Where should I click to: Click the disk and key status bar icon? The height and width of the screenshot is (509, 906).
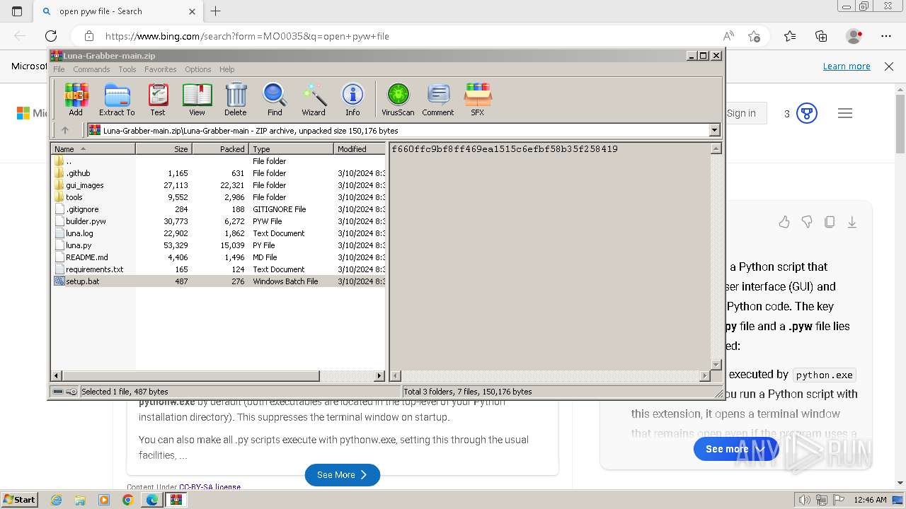point(65,391)
